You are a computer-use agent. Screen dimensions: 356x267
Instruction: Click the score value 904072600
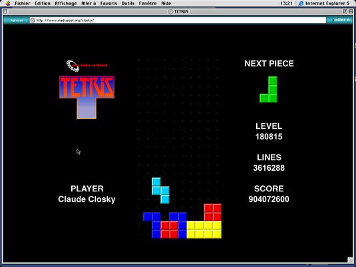pyautogui.click(x=269, y=199)
